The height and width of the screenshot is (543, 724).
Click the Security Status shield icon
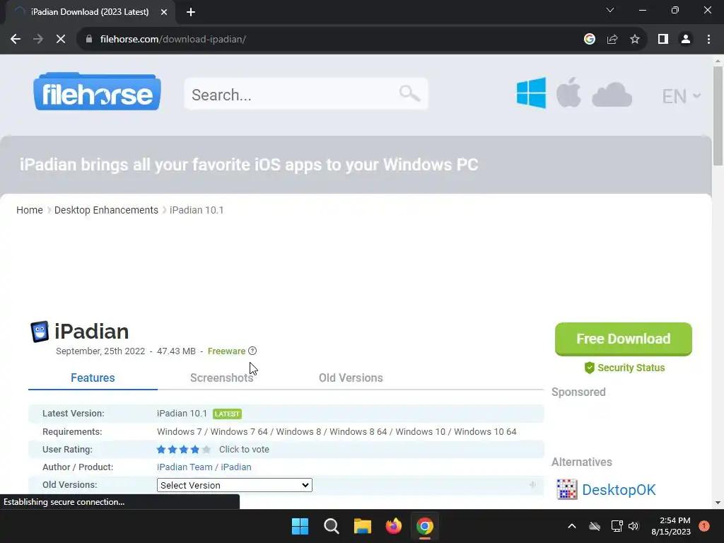(x=589, y=368)
